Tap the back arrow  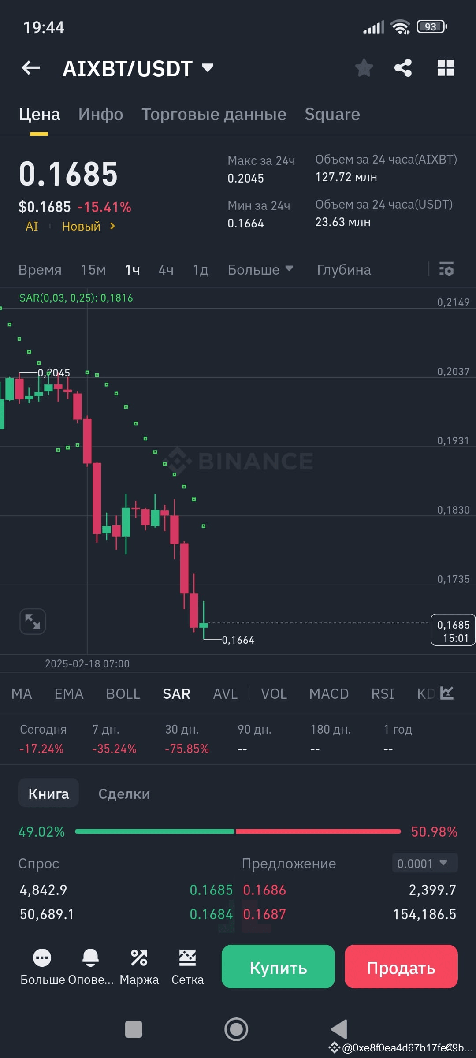point(30,67)
